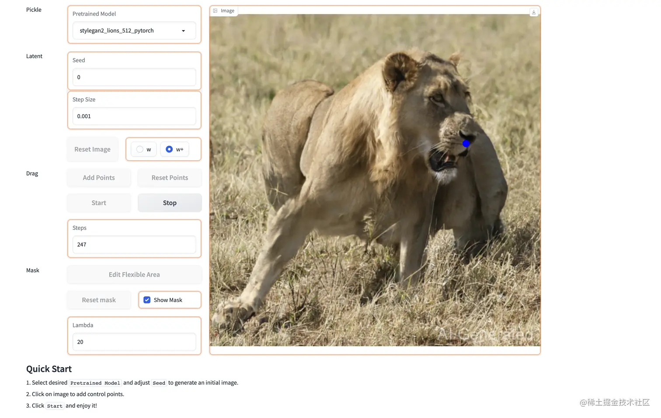Download the generated lion image
The image size is (661, 418).
pyautogui.click(x=533, y=12)
